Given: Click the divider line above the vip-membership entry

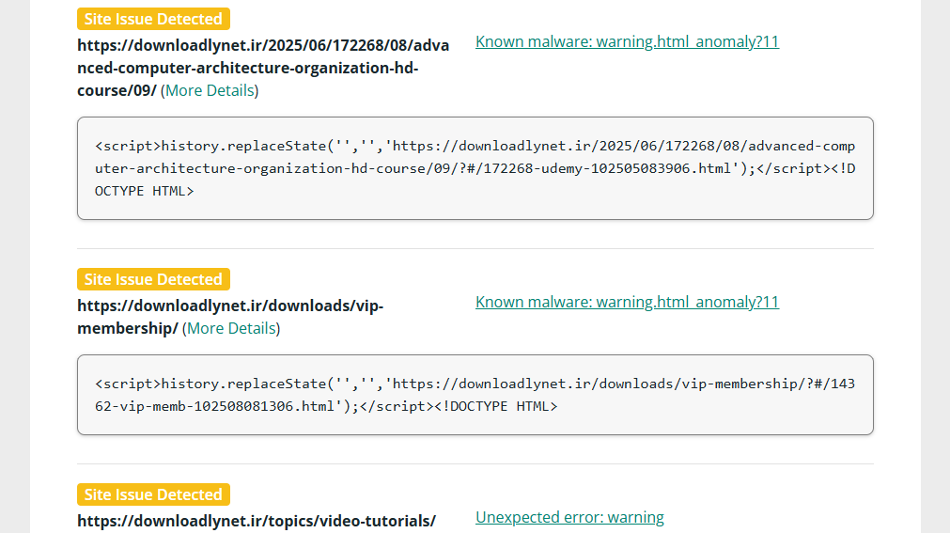Looking at the screenshot, I should (x=475, y=249).
